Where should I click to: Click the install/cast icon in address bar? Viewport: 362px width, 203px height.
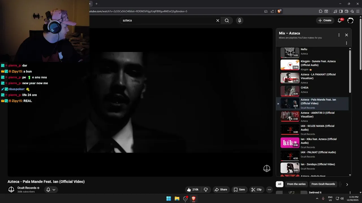click(x=266, y=11)
